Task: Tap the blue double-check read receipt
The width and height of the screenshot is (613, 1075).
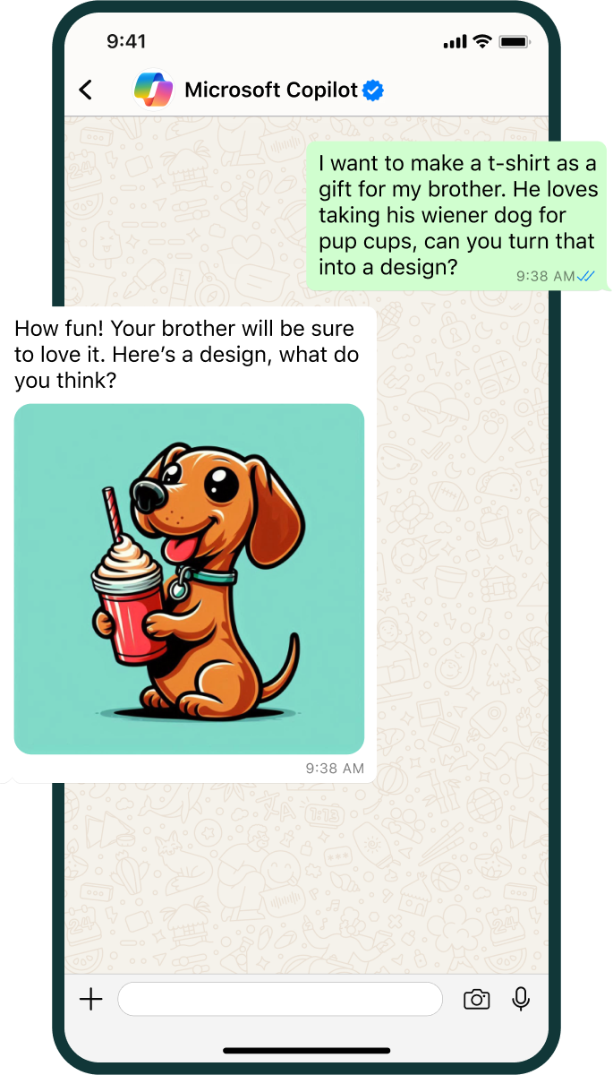Action: [586, 276]
